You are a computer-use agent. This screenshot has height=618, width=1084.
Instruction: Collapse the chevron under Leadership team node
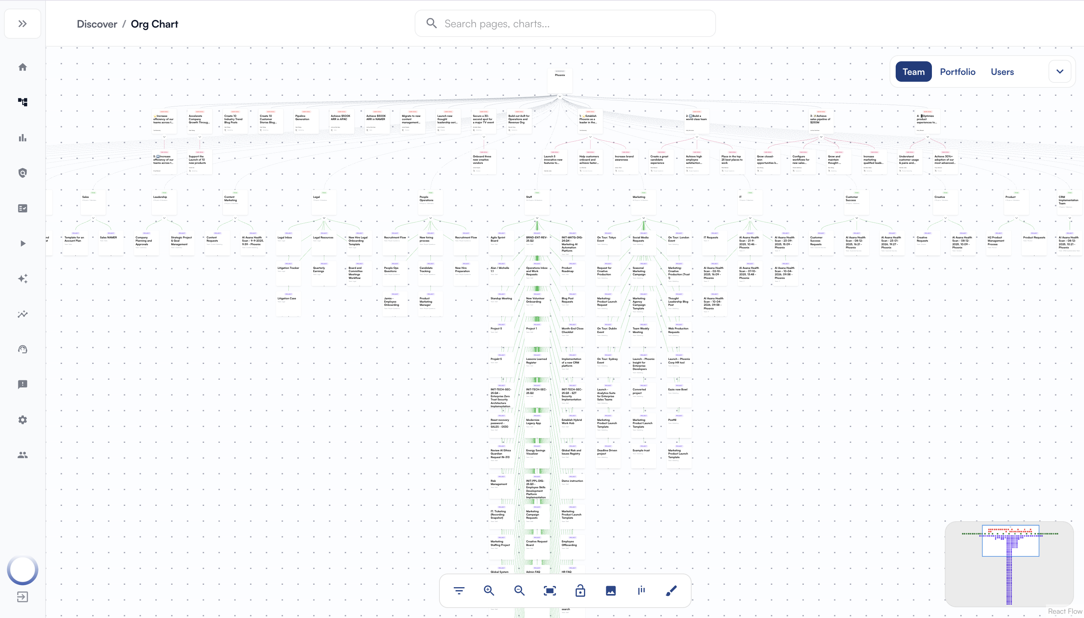coord(164,218)
